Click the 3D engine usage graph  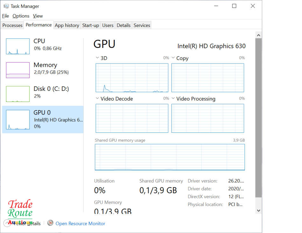(x=132, y=78)
